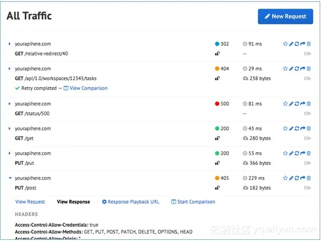Click the unlock icon for workspaces/12345/tasks
Image resolution: width=322 pixels, height=241 pixels.
point(217,78)
